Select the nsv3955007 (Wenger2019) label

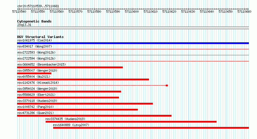[37, 71]
